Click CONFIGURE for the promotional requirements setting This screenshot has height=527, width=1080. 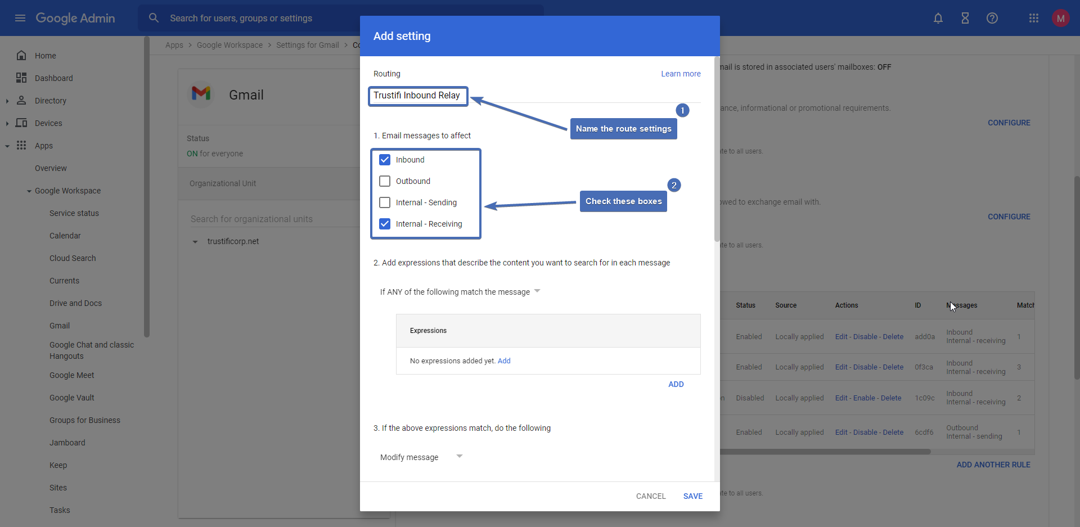click(1009, 123)
